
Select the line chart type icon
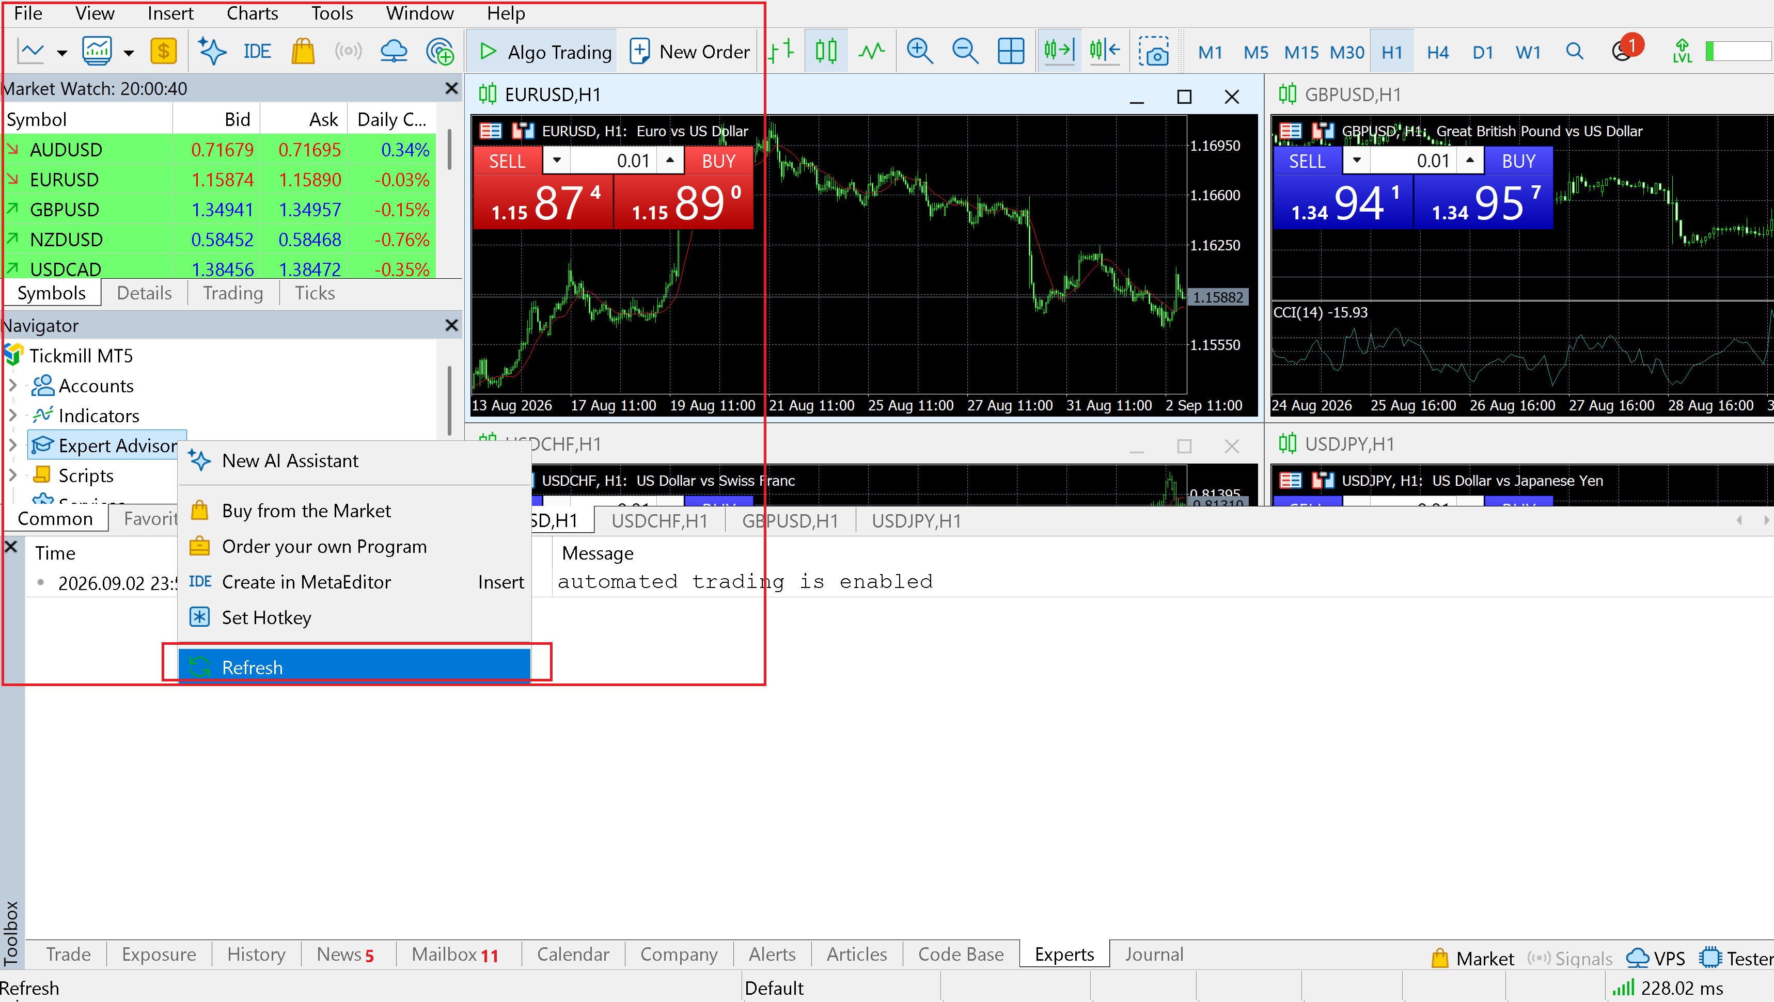tap(872, 52)
